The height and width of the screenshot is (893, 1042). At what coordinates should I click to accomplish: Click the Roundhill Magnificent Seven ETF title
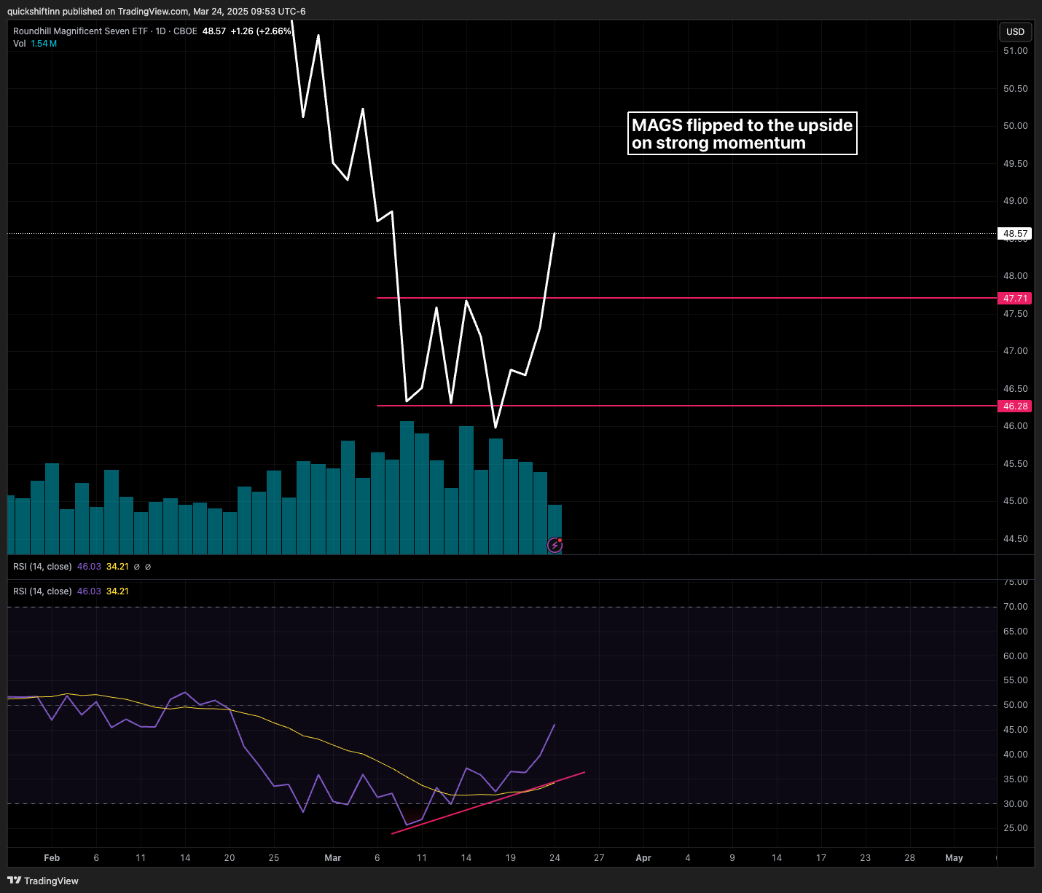(80, 31)
